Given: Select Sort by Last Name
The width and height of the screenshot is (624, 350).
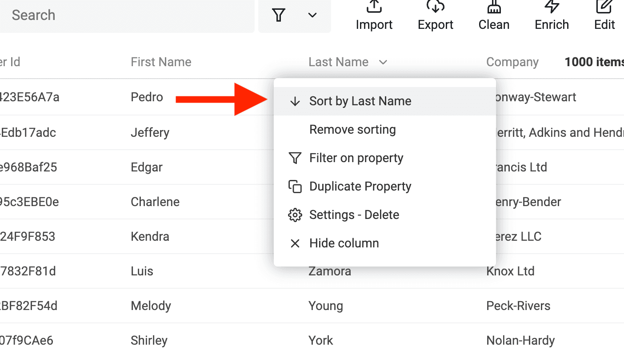Looking at the screenshot, I should [360, 101].
